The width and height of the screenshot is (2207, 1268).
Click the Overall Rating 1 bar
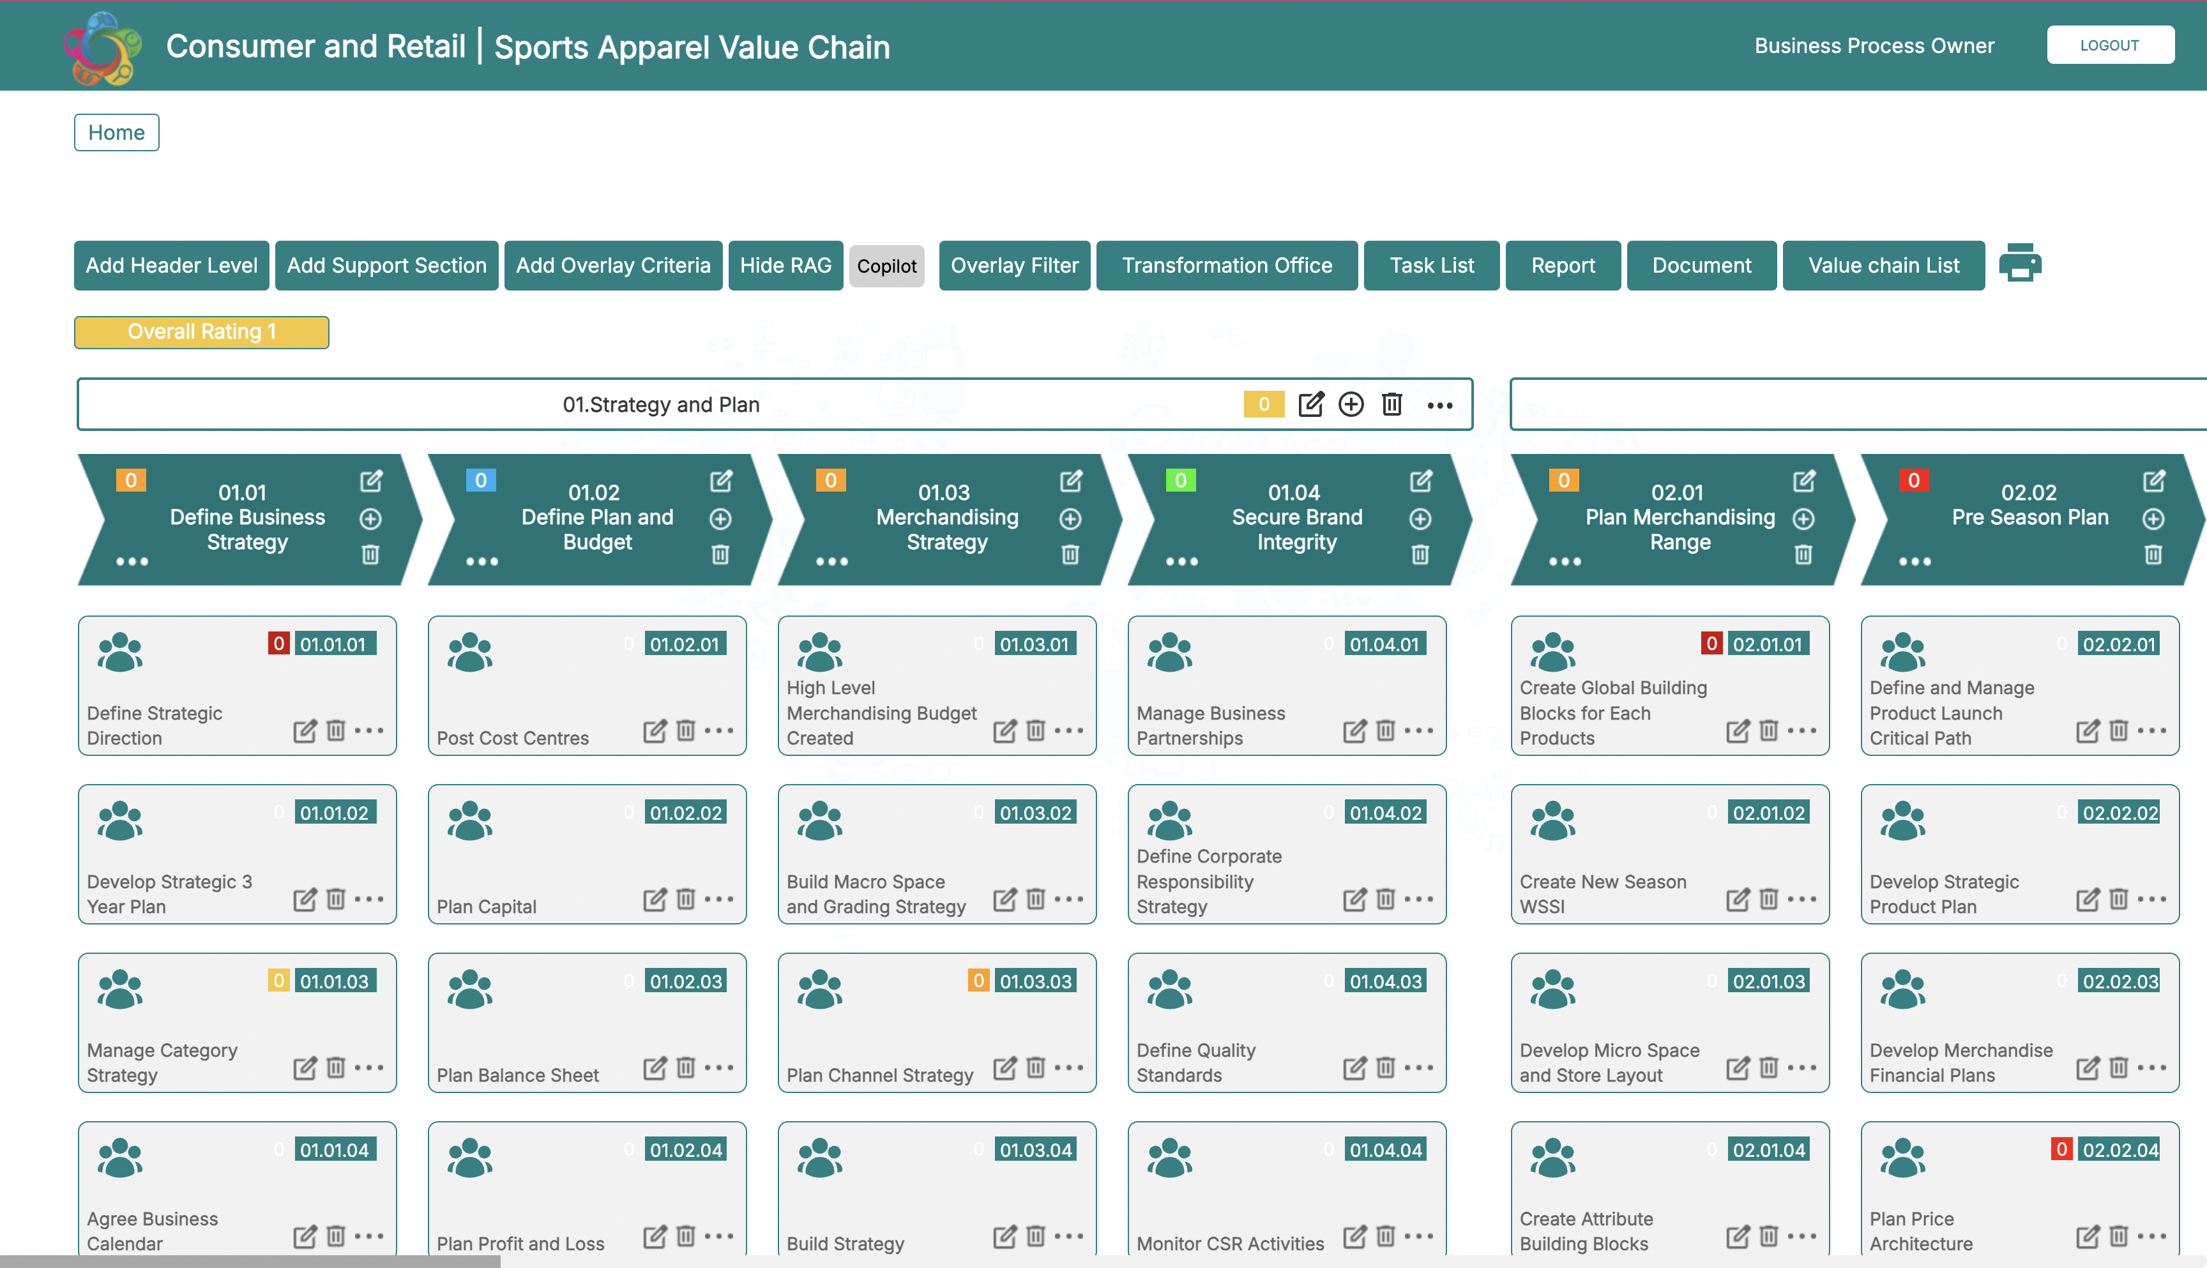coord(201,332)
